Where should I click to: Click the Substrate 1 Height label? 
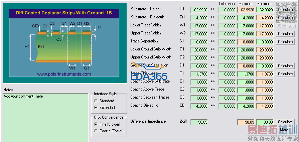point(146,9)
